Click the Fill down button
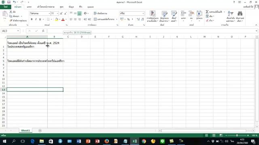Viewport: 259px width, 145px height. pyautogui.click(x=210, y=16)
